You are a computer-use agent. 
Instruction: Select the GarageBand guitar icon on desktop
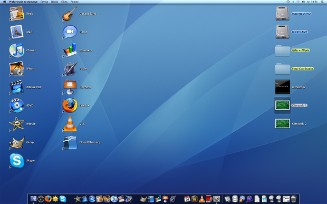(70, 14)
